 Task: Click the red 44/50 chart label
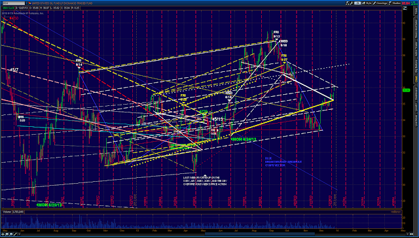coord(14,18)
